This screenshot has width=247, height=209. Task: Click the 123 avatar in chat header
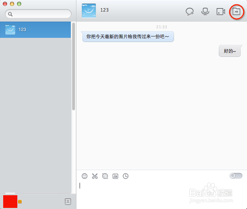point(89,11)
